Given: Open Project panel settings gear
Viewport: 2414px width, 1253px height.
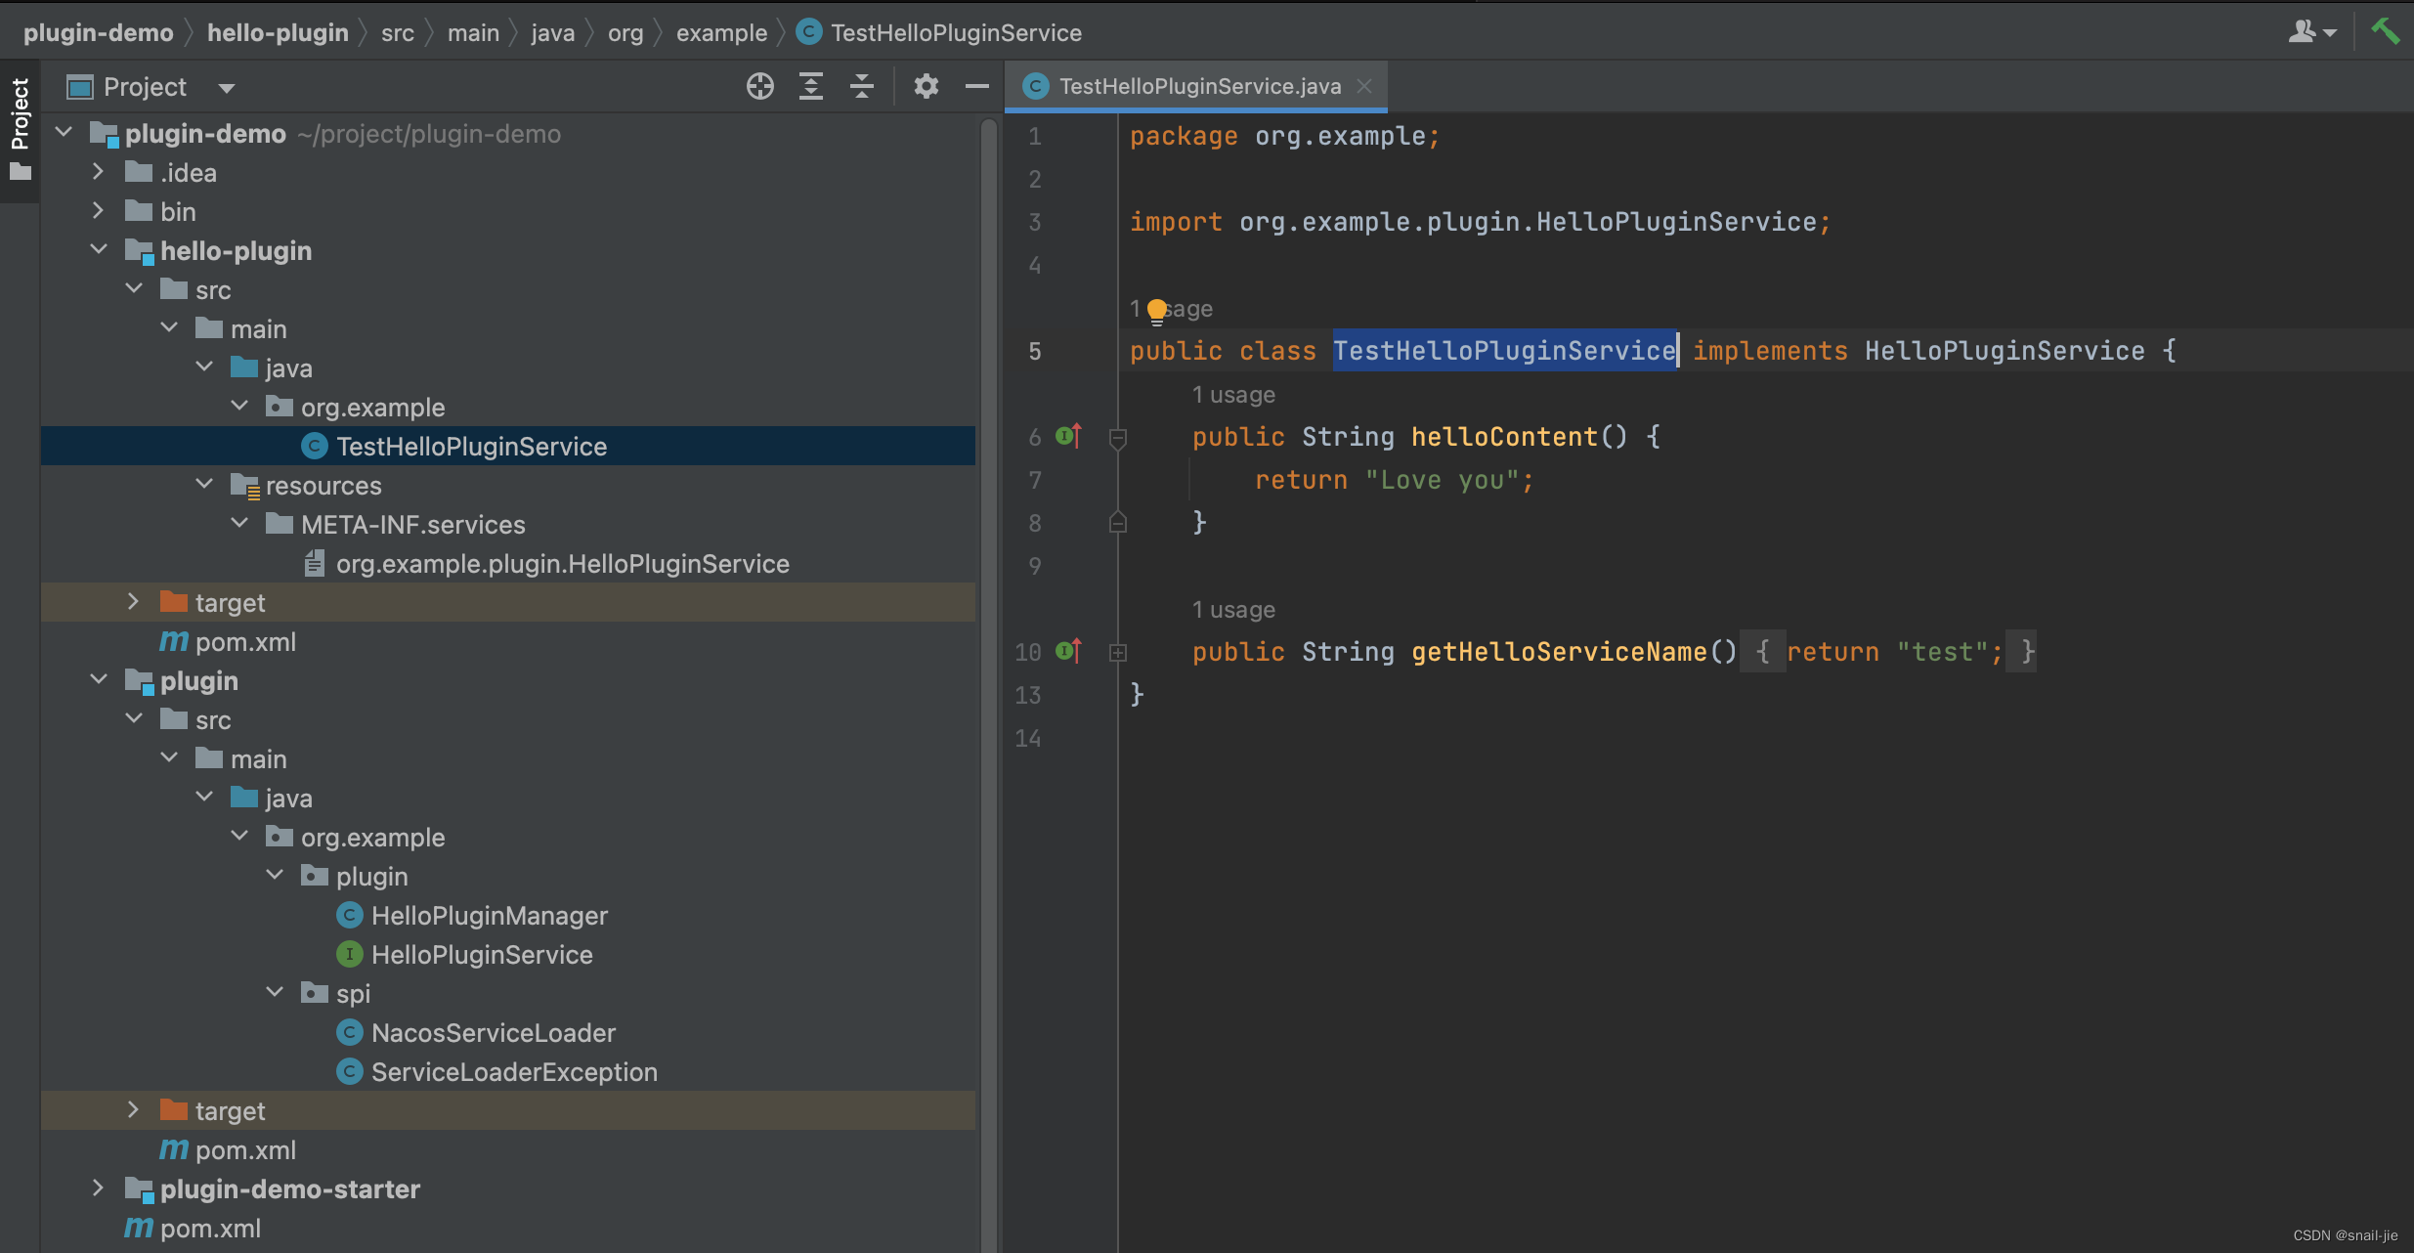Looking at the screenshot, I should pyautogui.click(x=927, y=86).
